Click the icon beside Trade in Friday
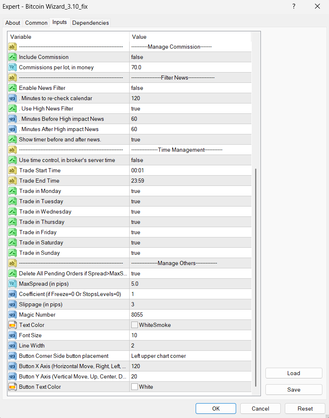 pyautogui.click(x=12, y=232)
